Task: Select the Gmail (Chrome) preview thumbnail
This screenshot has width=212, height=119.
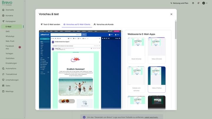Action: click(x=136, y=50)
